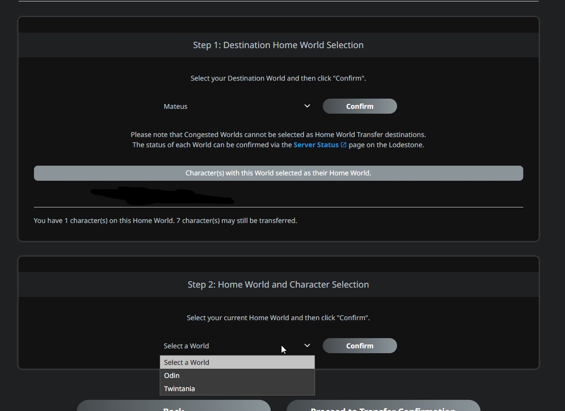Choose Odin from the world list
The height and width of the screenshot is (411, 565).
[237, 376]
